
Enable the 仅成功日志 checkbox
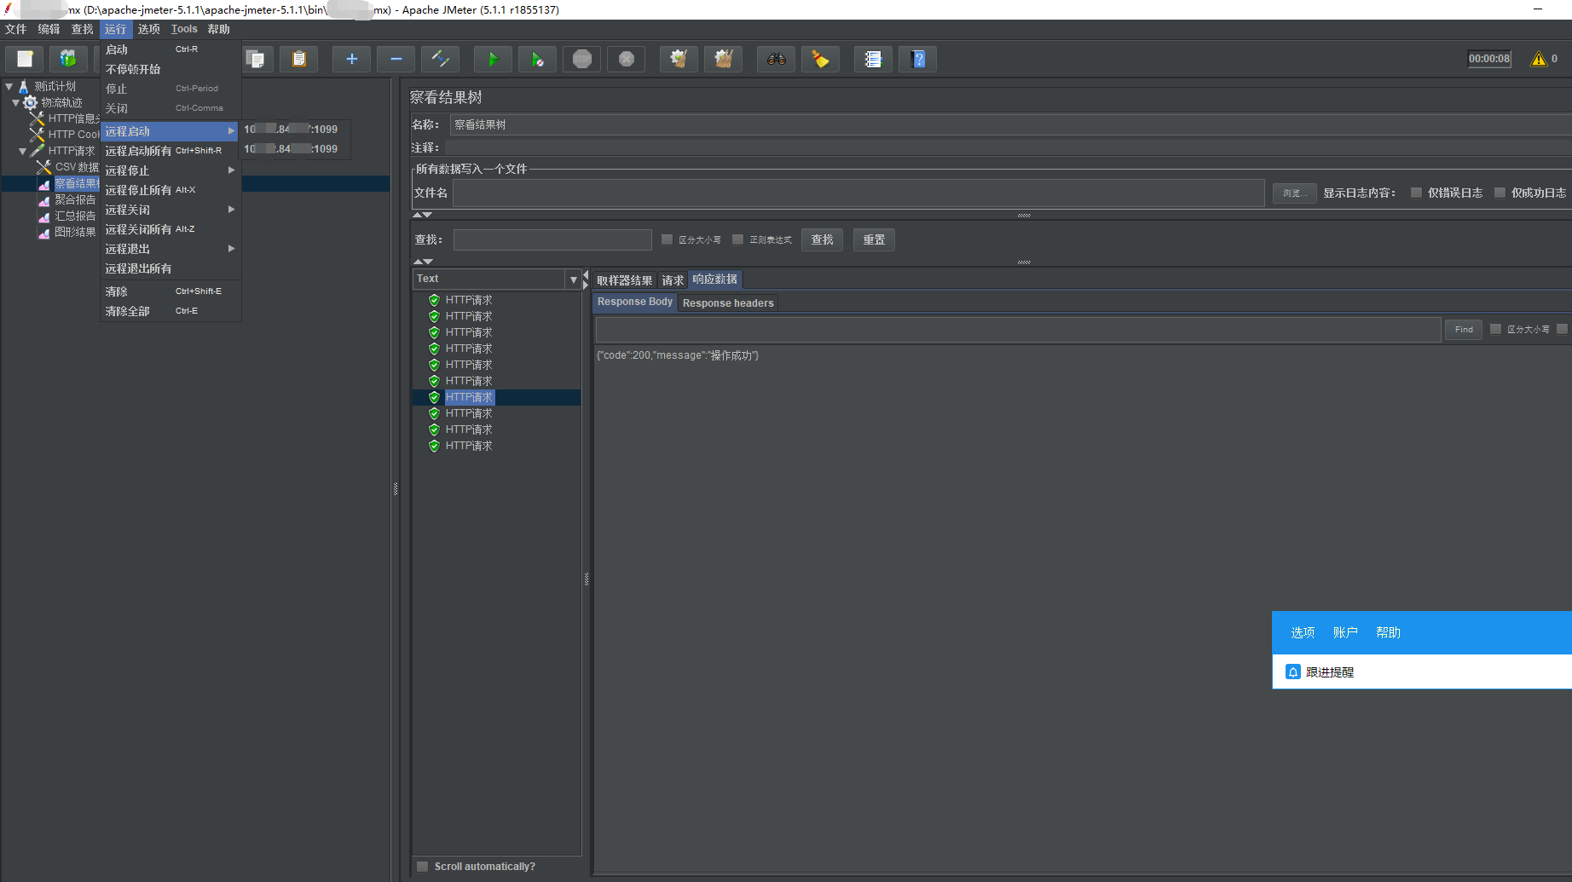[x=1500, y=193]
